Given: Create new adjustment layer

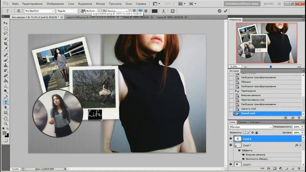Looking at the screenshot, I should [x=281, y=169].
